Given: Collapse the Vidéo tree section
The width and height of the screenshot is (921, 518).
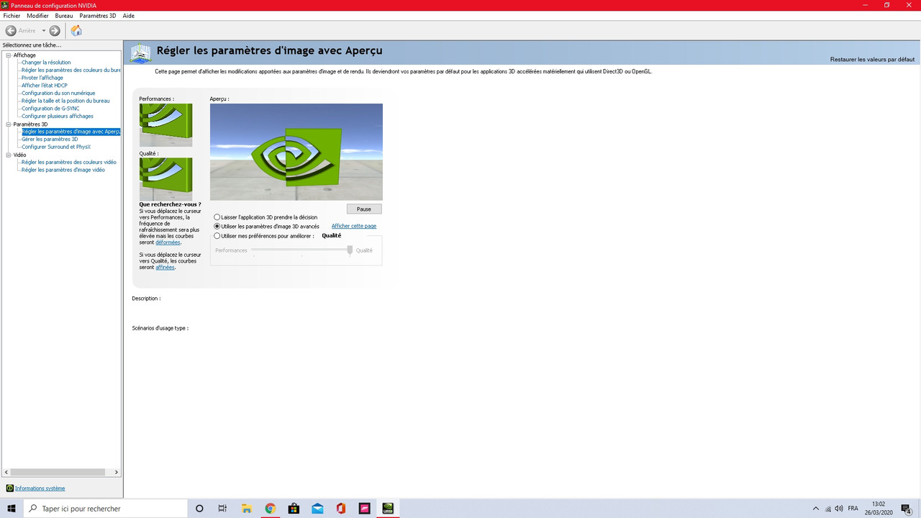Looking at the screenshot, I should click(9, 155).
